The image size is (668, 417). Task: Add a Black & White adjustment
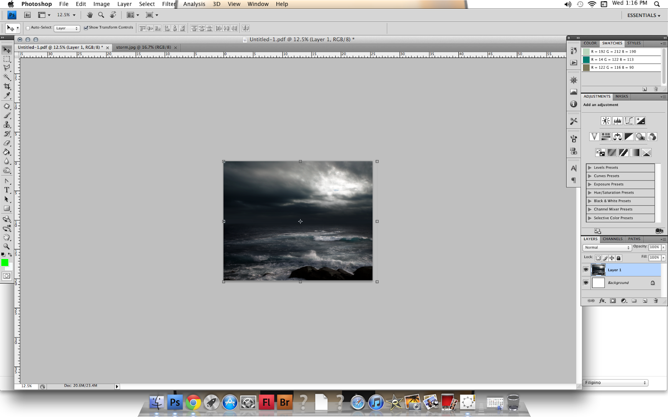(x=629, y=137)
